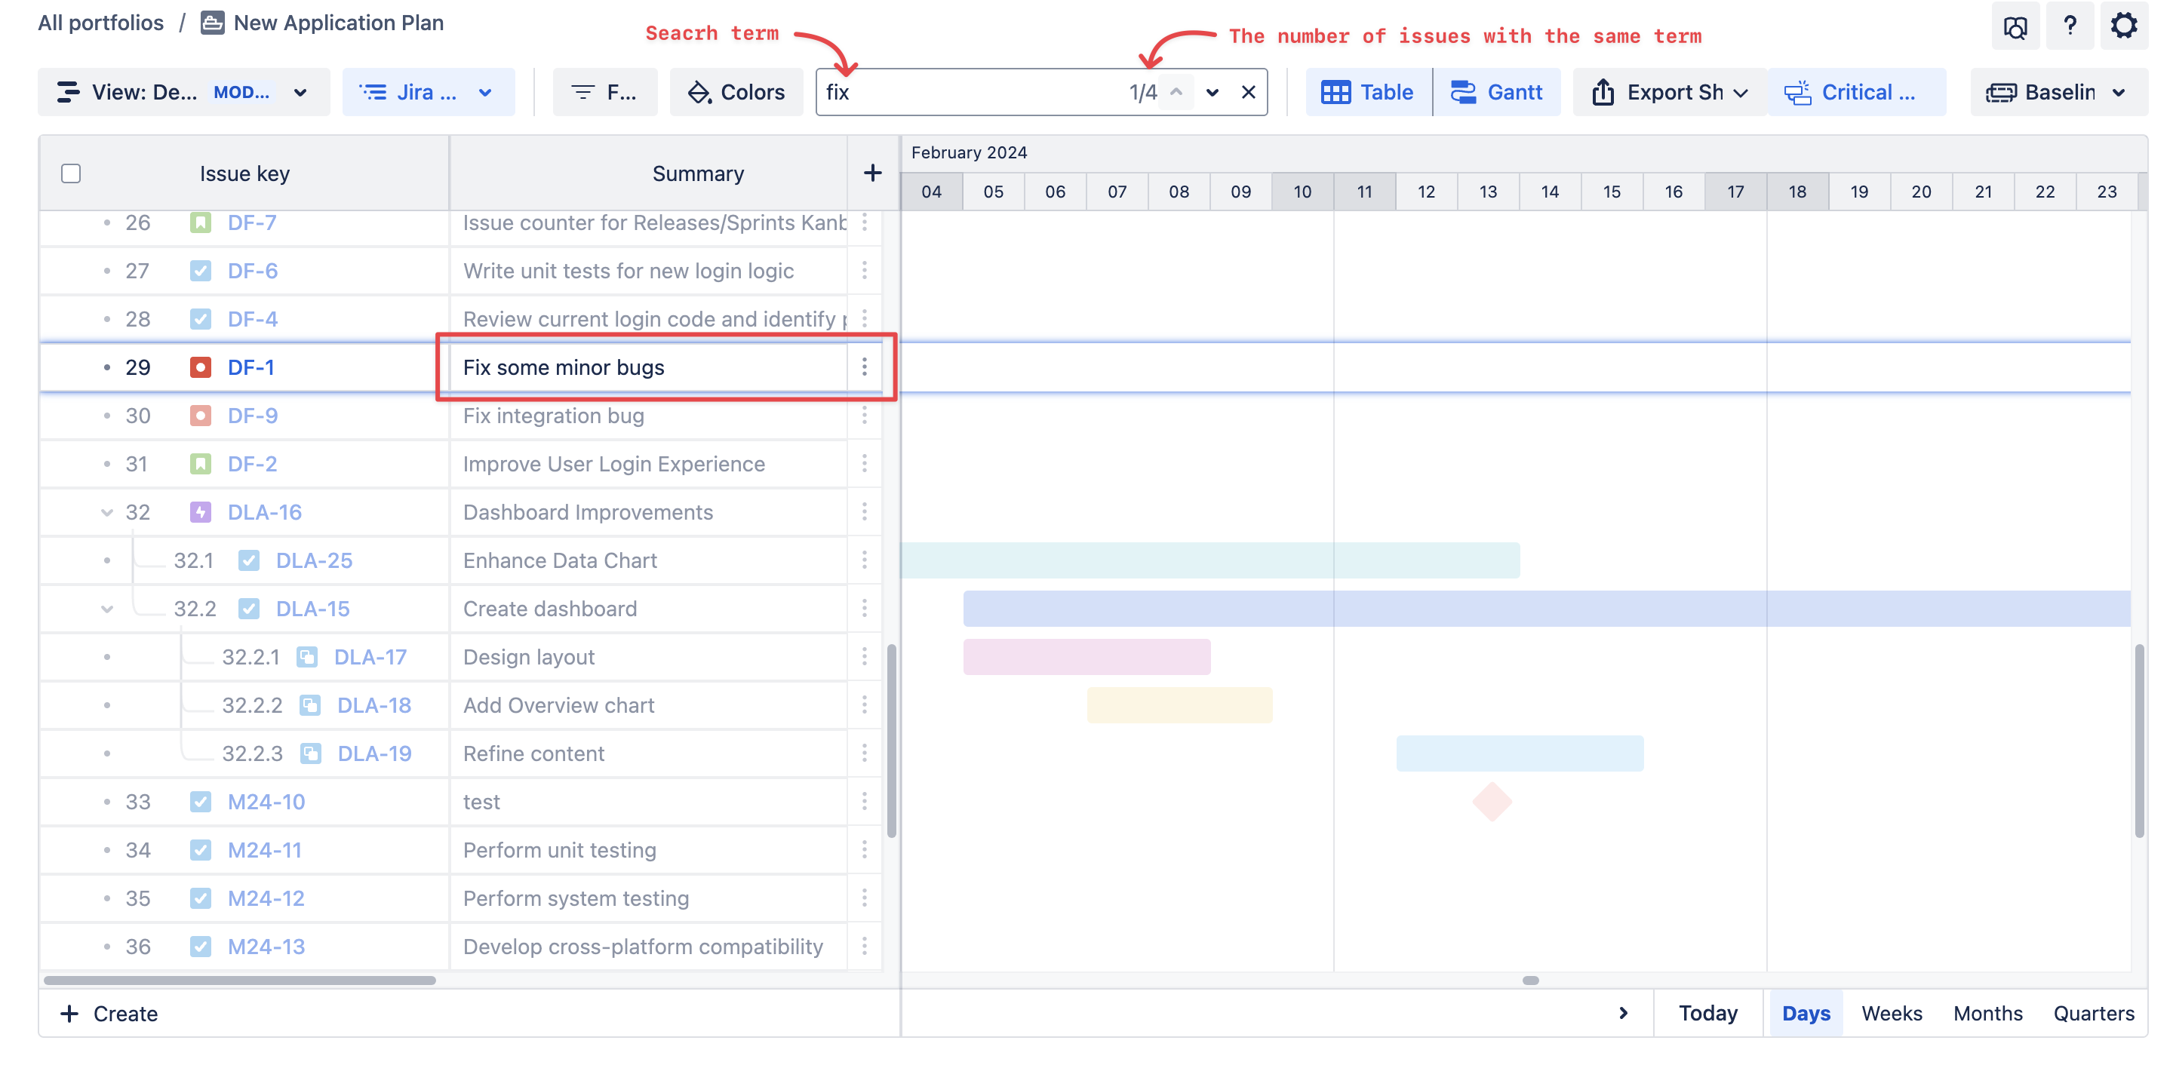Open the three-dot menu for DF-1 row

click(x=864, y=367)
